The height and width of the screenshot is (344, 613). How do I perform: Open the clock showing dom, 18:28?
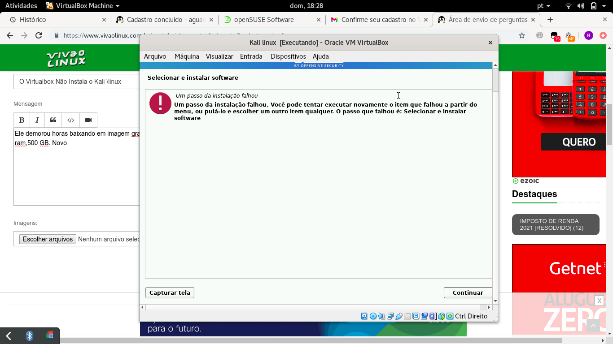[x=306, y=6]
